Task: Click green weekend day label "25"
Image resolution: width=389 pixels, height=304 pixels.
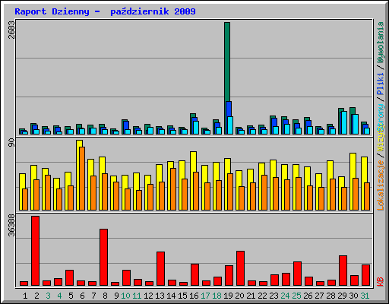Action: (296, 296)
